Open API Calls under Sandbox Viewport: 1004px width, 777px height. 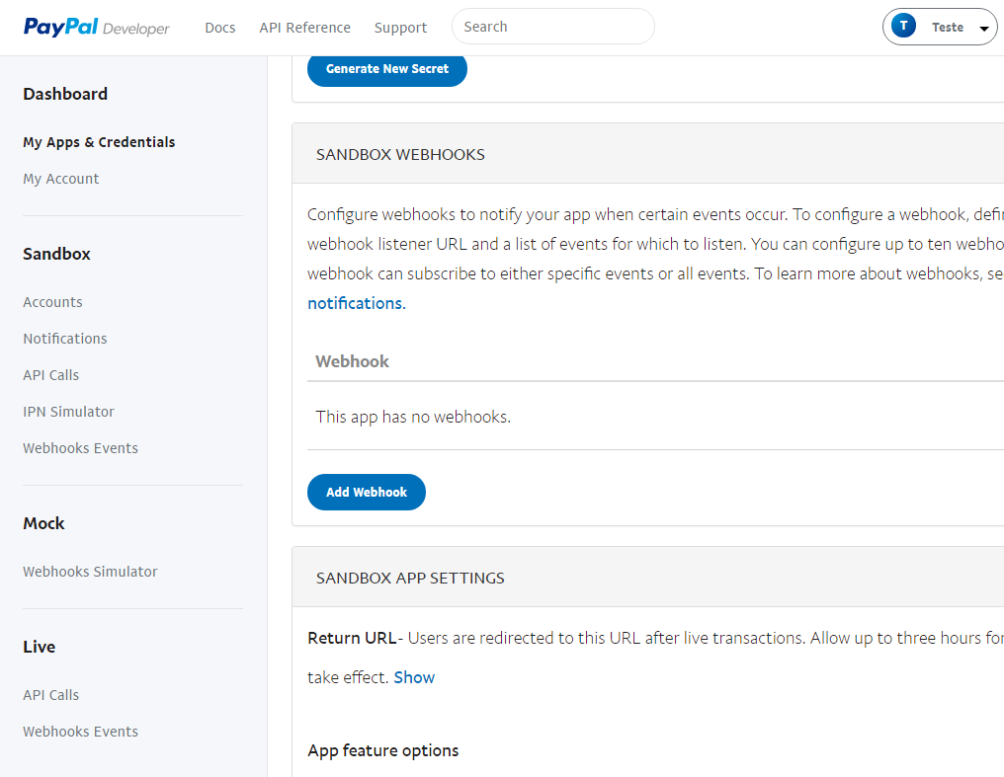(51, 375)
